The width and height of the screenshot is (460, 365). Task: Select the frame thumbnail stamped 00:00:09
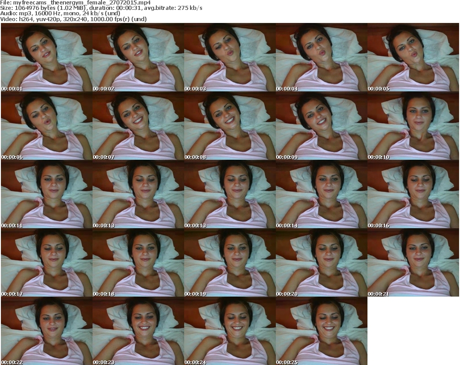[x=321, y=126]
